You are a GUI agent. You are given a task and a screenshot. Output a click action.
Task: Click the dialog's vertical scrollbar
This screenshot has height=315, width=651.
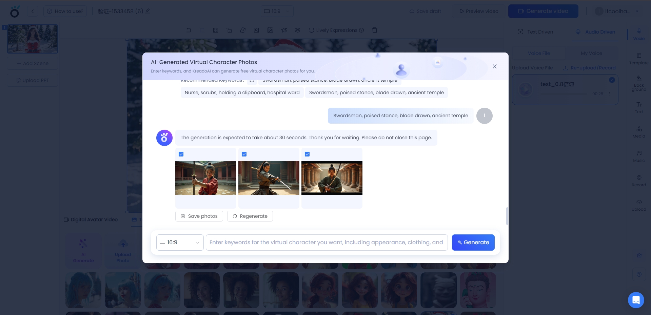coord(507,216)
